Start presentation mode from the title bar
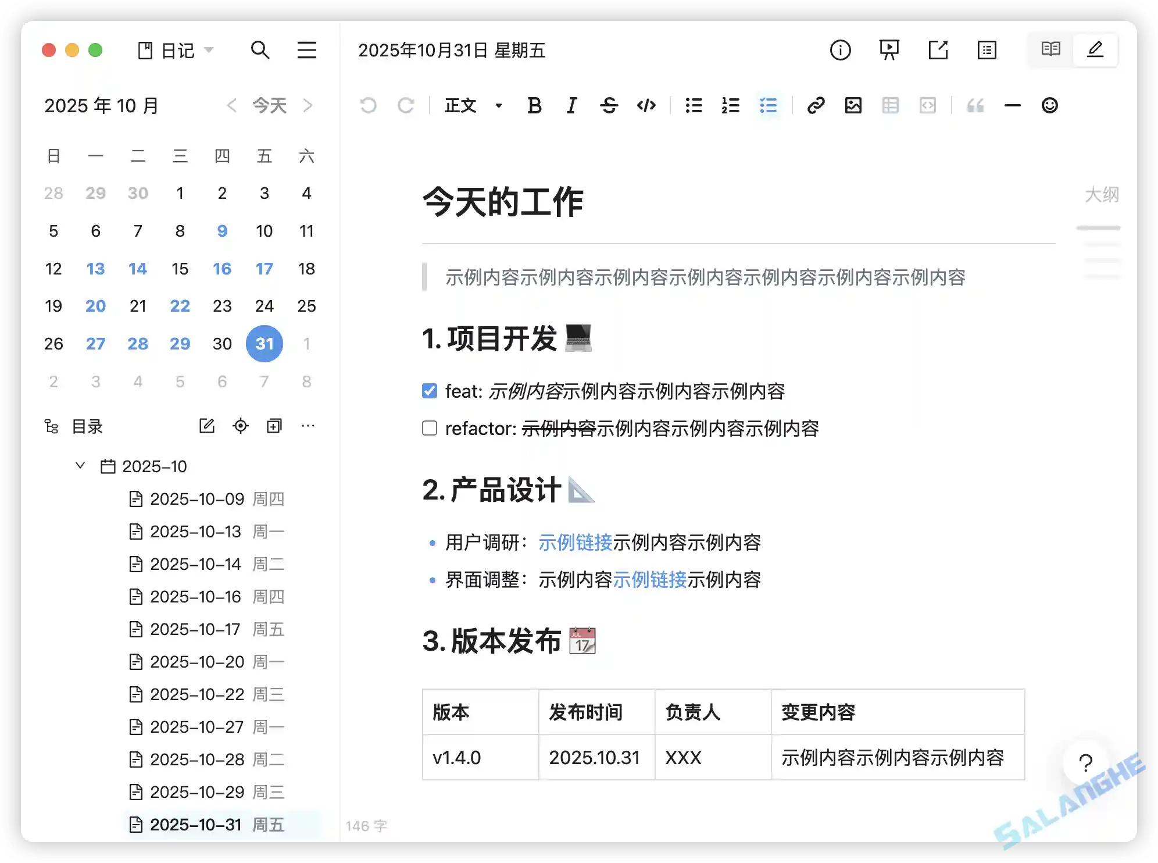1158x863 pixels. coord(888,51)
